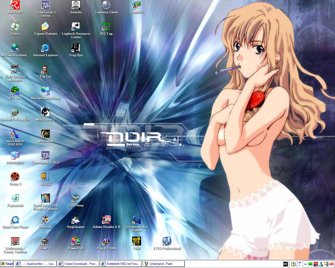Select the Far Cry game icon
335x268 pixels.
pyautogui.click(x=46, y=72)
